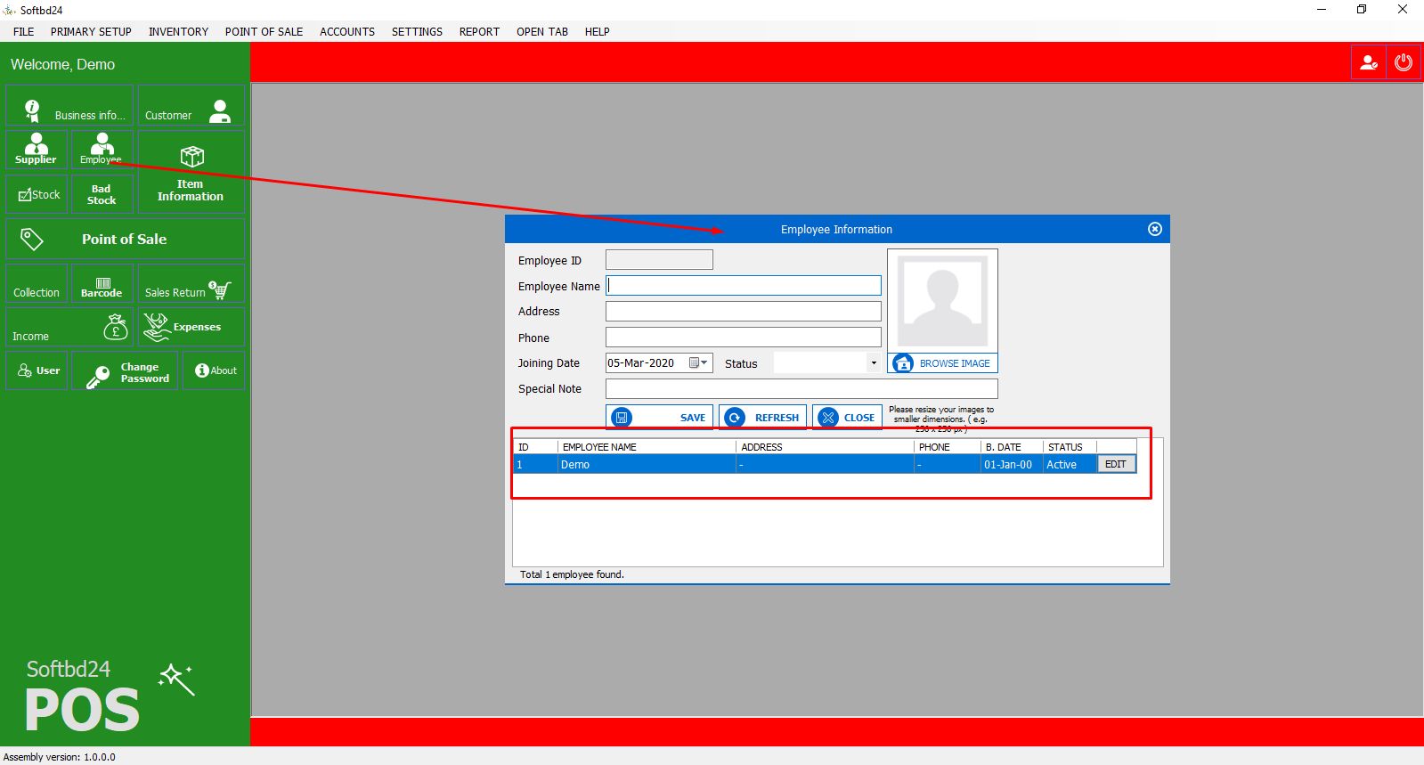Viewport: 1424px width, 765px height.
Task: Open the Supplier module
Action: tap(37, 149)
